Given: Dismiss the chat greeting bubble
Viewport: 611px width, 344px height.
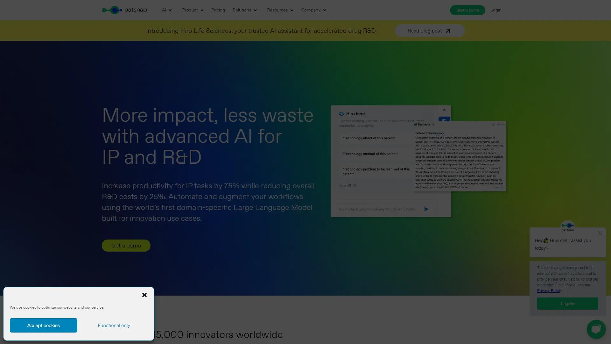Looking at the screenshot, I should 600,233.
